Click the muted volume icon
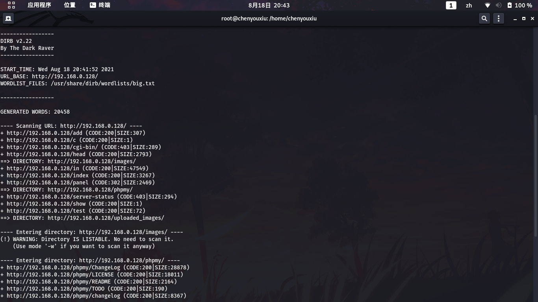This screenshot has height=302, width=538. click(x=499, y=5)
